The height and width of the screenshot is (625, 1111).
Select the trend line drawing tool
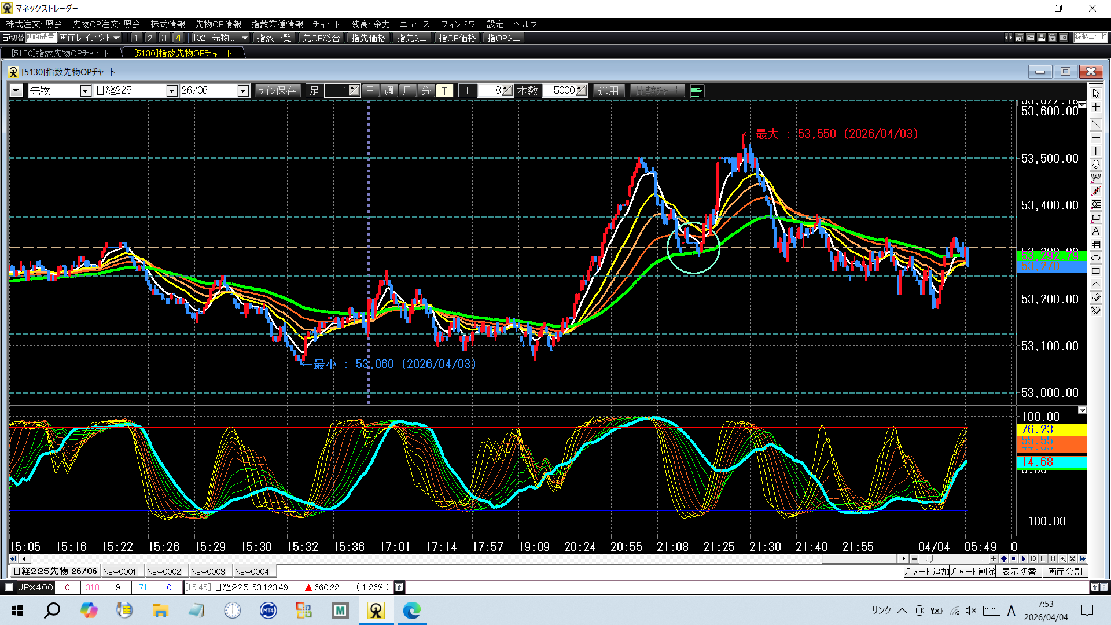[1096, 124]
